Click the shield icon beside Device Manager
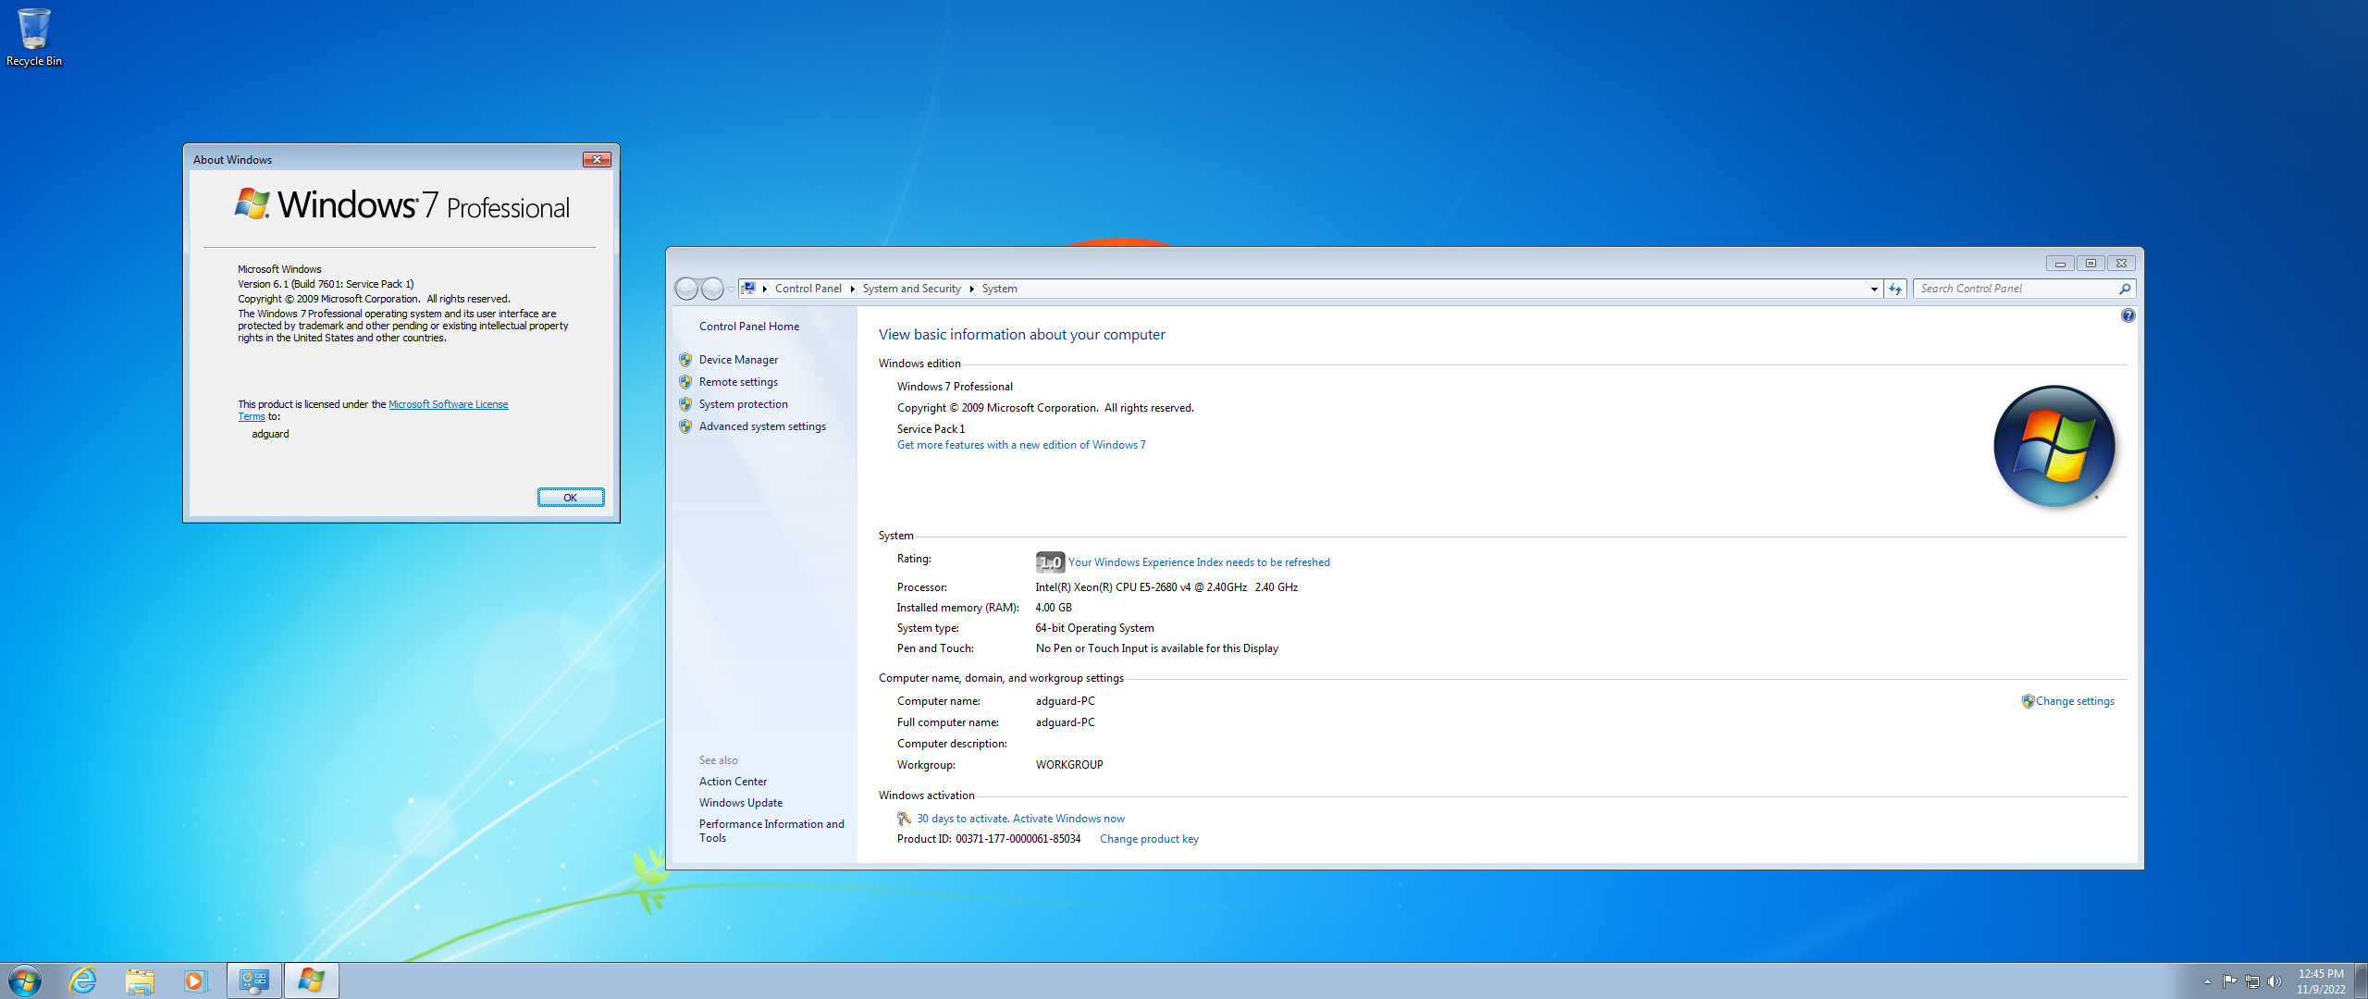This screenshot has width=2368, height=999. (685, 360)
